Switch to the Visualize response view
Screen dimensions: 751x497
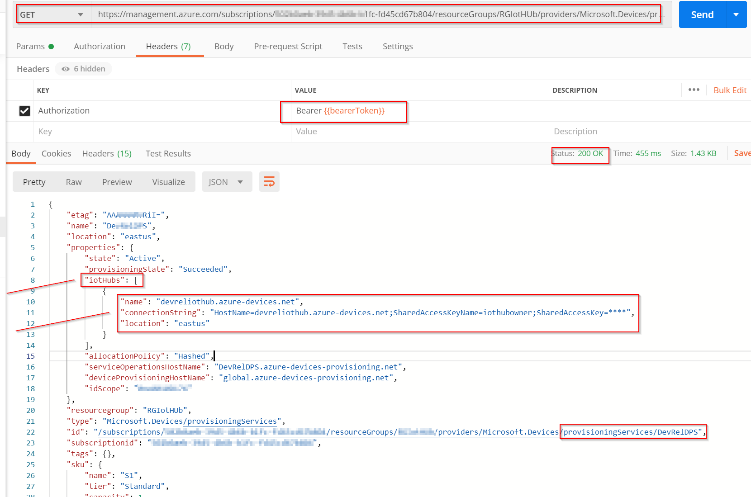[168, 181]
